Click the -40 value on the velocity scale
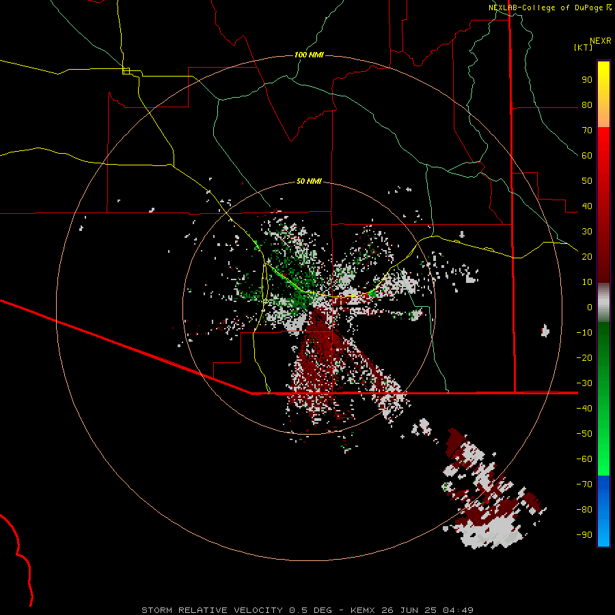This screenshot has height=615, width=615. click(584, 409)
